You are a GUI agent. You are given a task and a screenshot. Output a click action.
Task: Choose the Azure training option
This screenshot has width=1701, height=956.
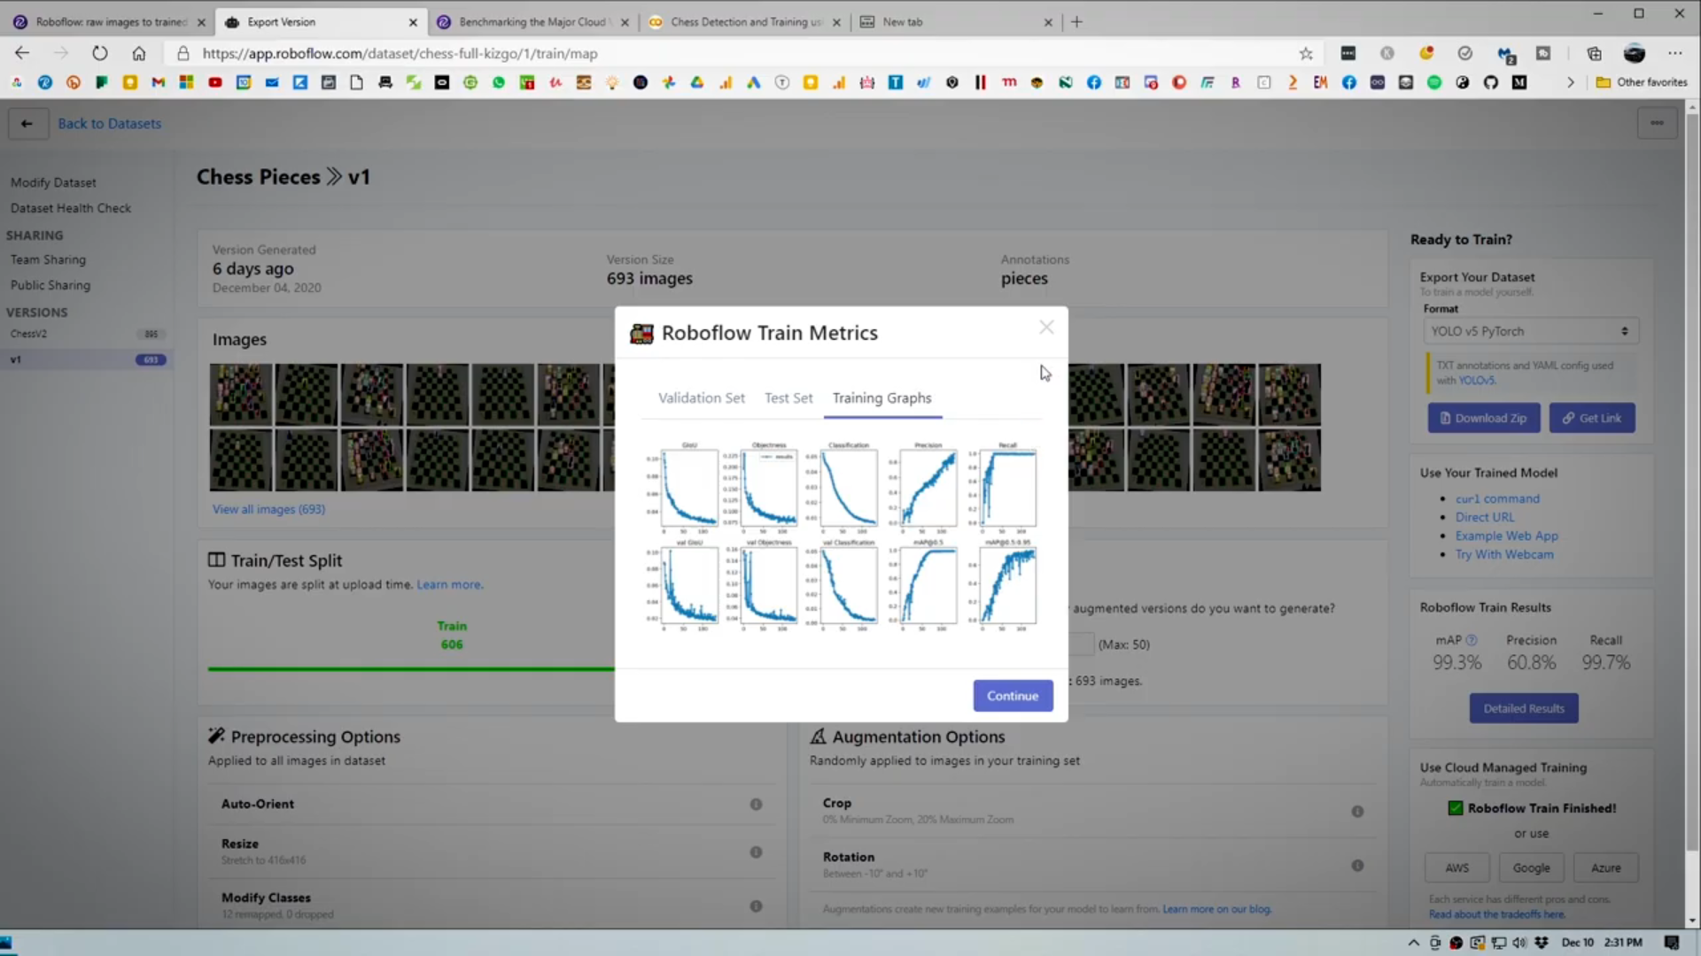[x=1605, y=867]
